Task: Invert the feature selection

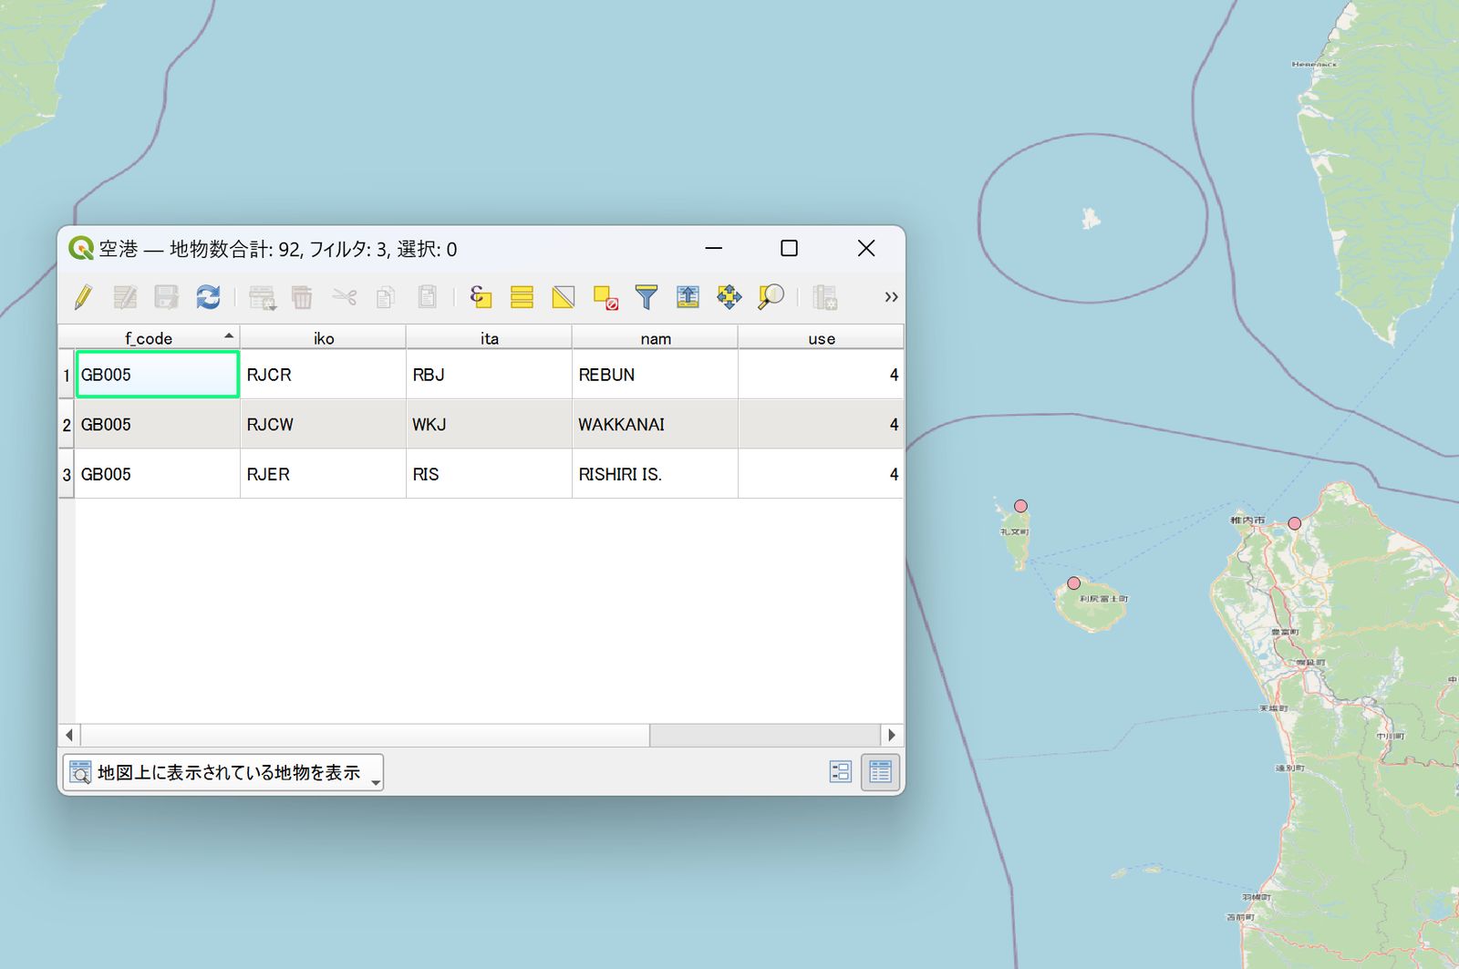Action: point(564,297)
